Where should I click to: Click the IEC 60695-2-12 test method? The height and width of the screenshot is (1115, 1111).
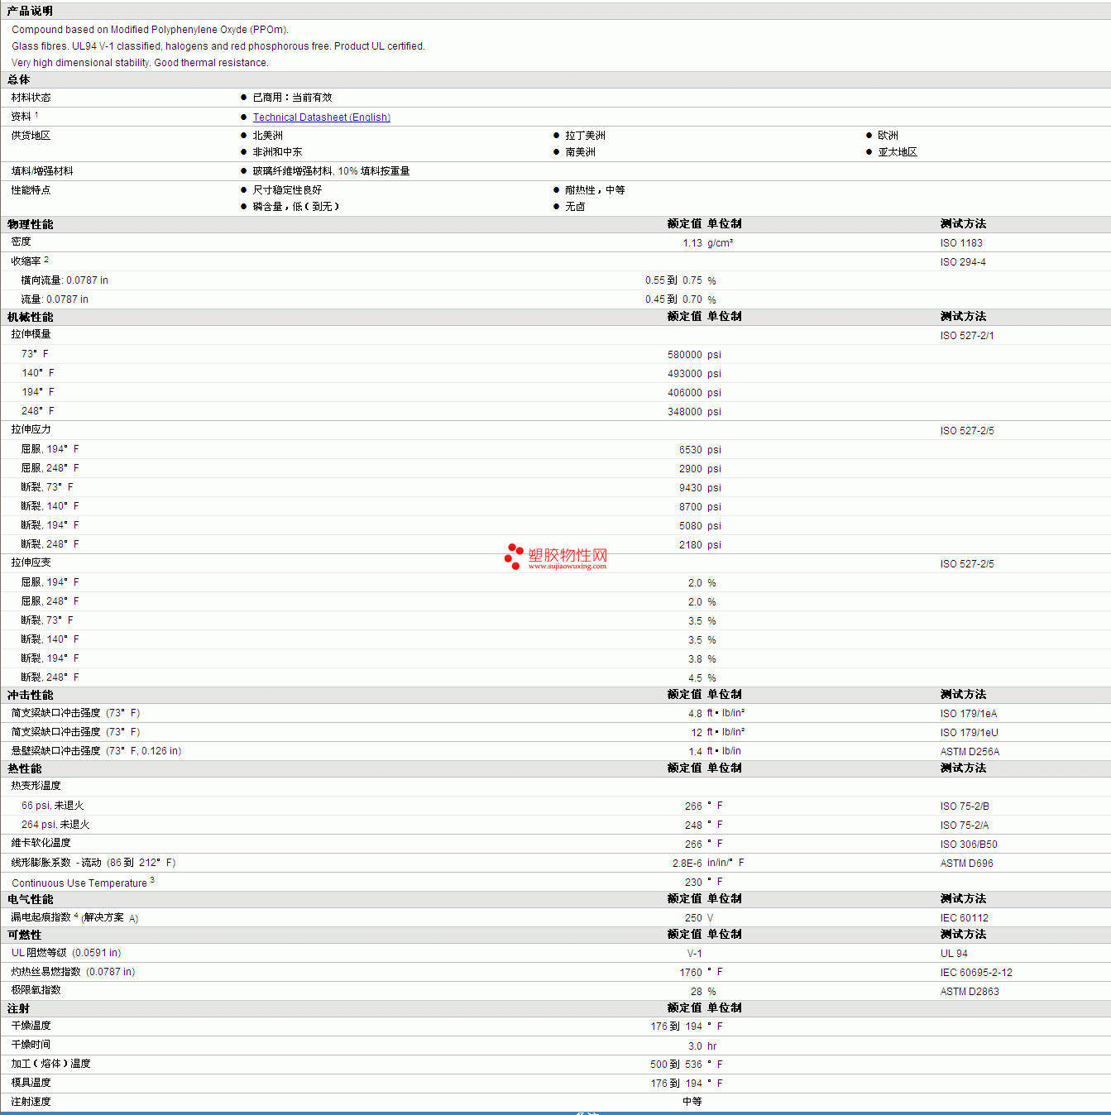pyautogui.click(x=976, y=973)
